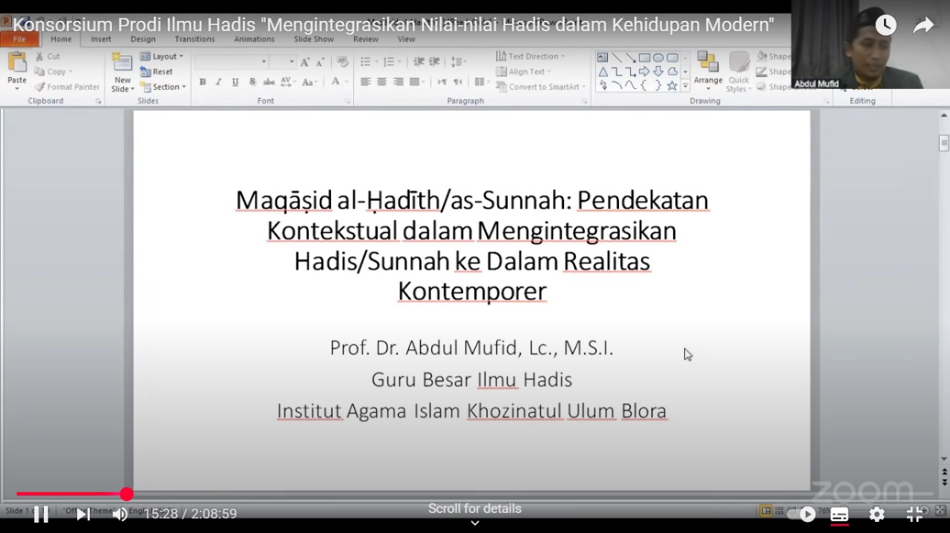Screen dimensions: 950x533
Task: Expand the shapes gallery More arrow
Action: point(685,86)
